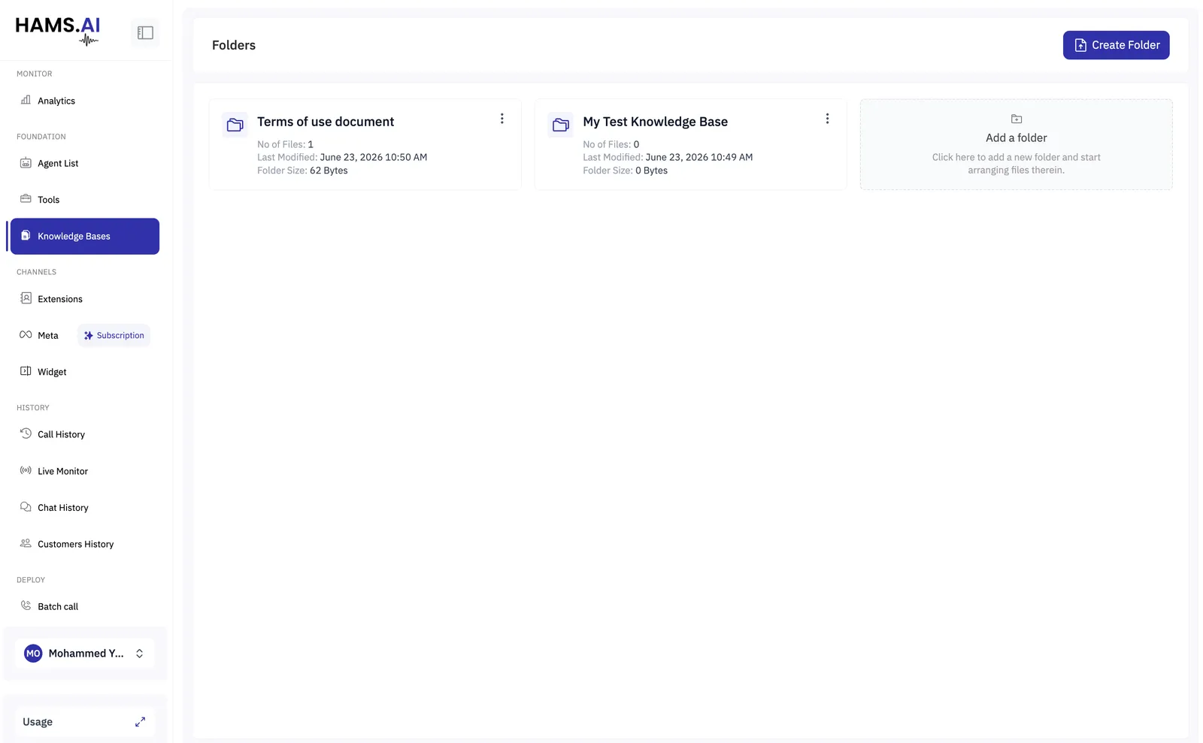The width and height of the screenshot is (1203, 743).
Task: Click the Chat History bubbles icon
Action: click(x=26, y=507)
